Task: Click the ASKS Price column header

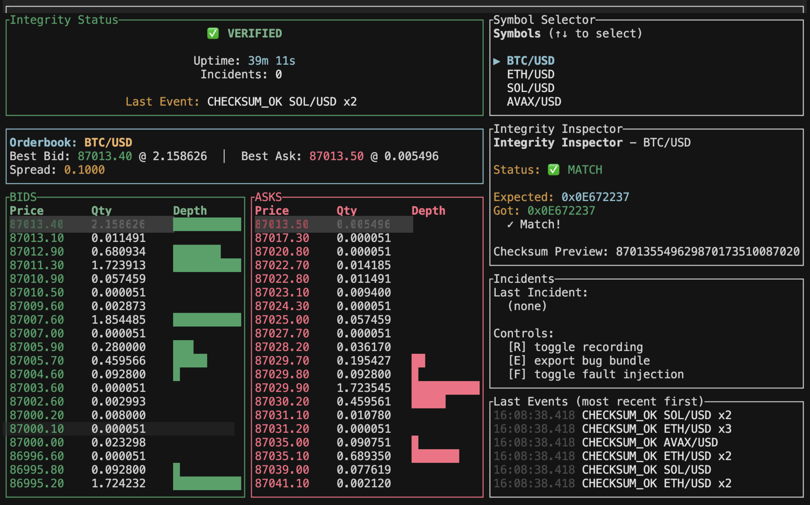Action: click(272, 211)
